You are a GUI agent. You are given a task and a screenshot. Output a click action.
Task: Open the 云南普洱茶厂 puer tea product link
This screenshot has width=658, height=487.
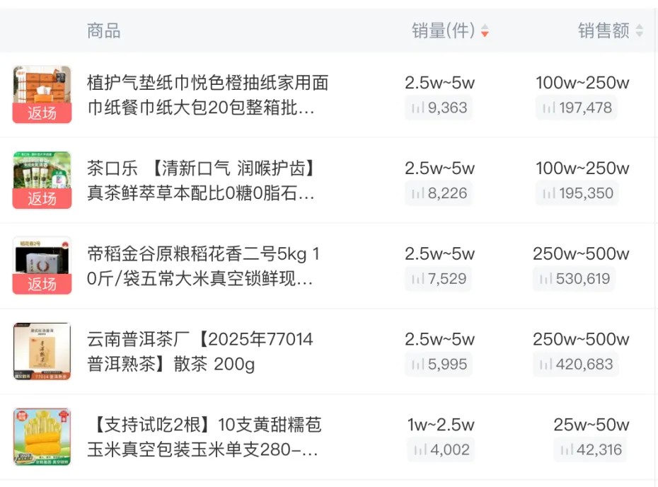[x=205, y=352]
